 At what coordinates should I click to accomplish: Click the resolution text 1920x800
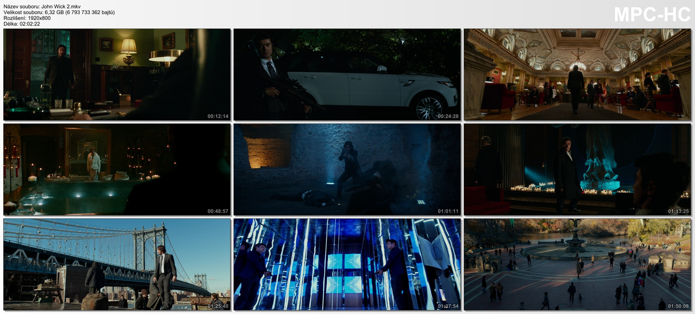[x=39, y=18]
